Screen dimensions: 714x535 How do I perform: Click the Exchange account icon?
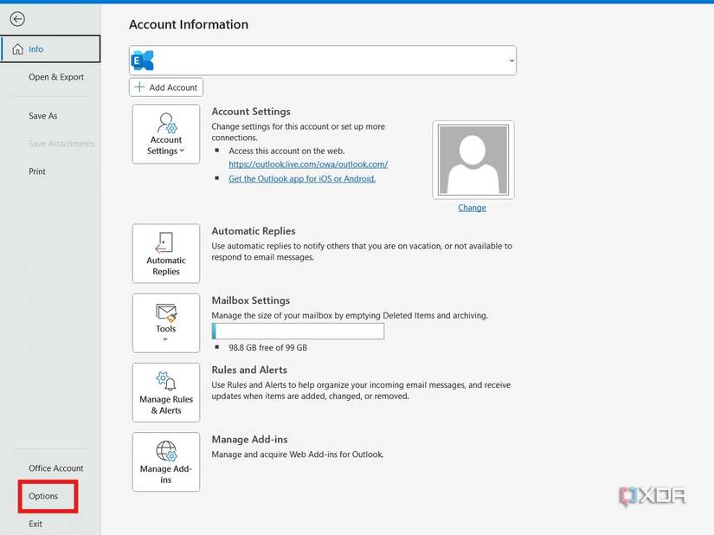click(142, 59)
